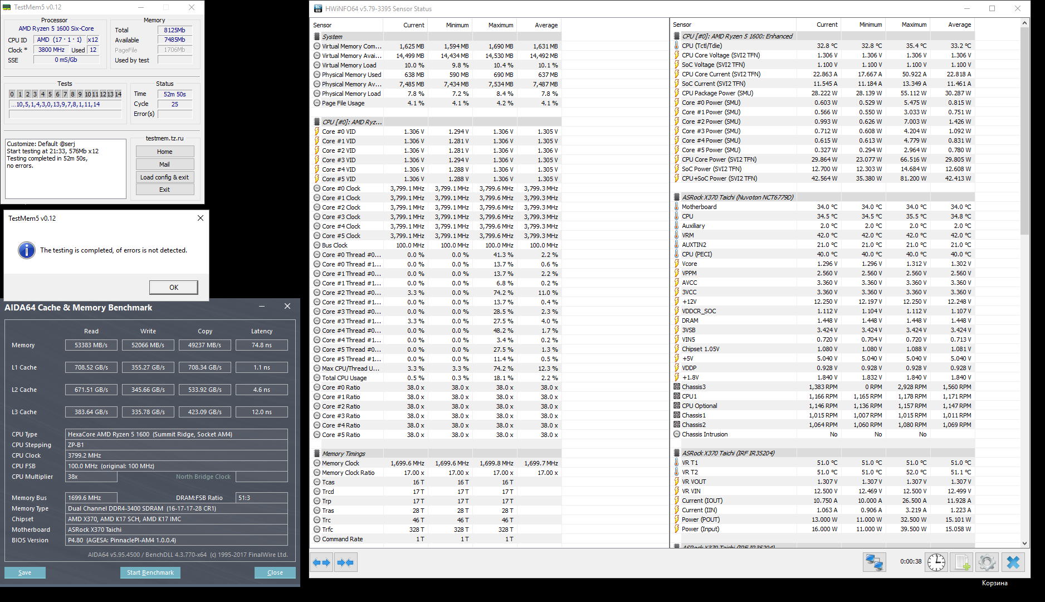Click the thermometer icon beside VR T1
Image resolution: width=1045 pixels, height=602 pixels.
(677, 463)
